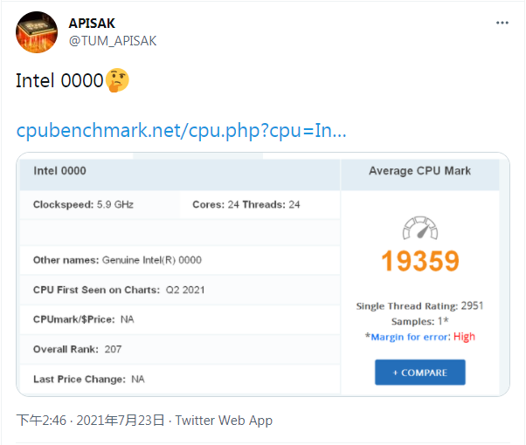
Task: Click the Overall Rank 207 row
Action: (x=180, y=349)
